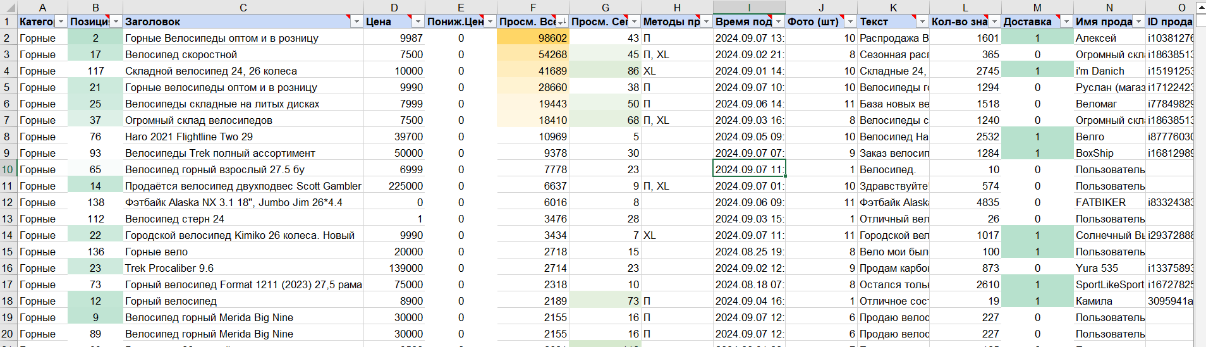Select row 10 header
The height and width of the screenshot is (347, 1206).
tap(8, 169)
